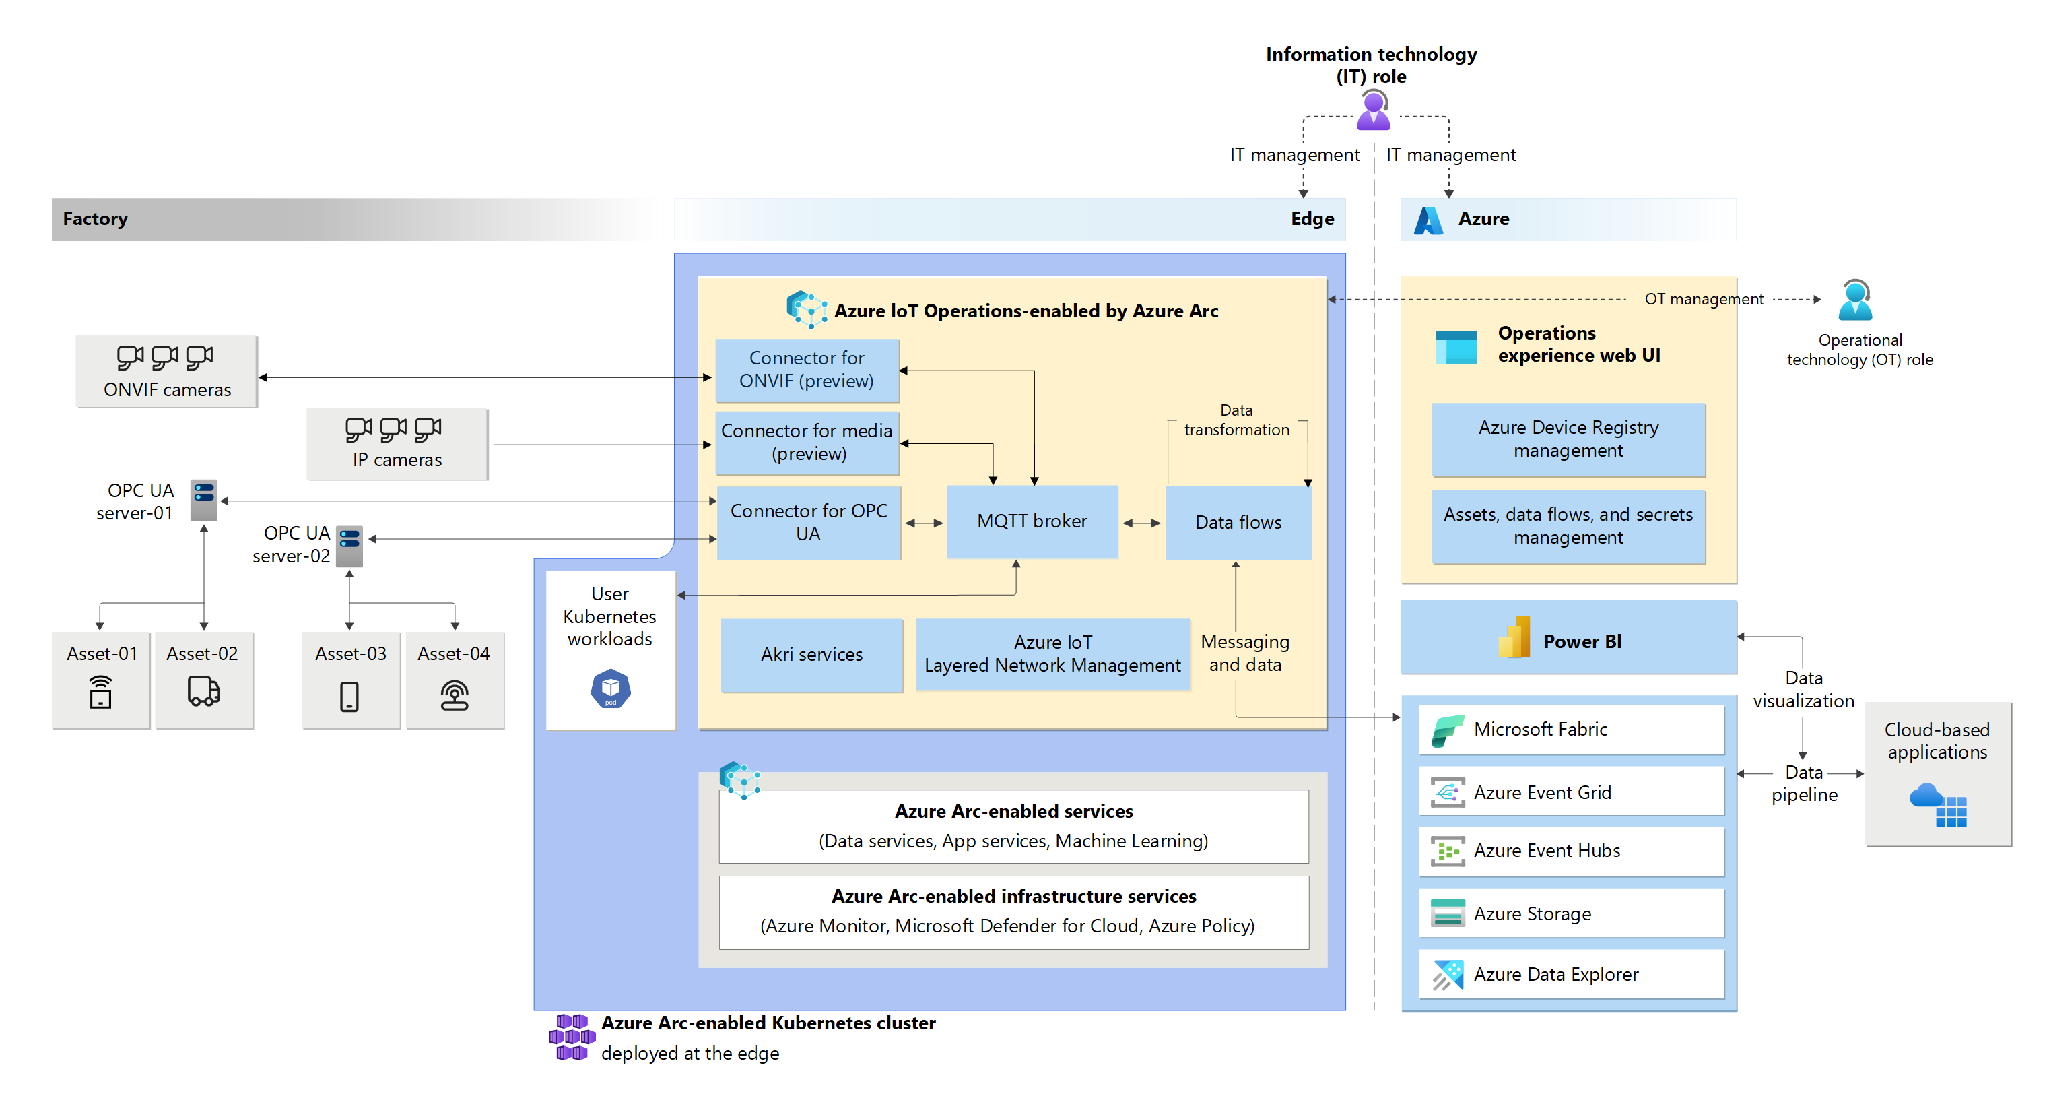Click the OT role person icon
The height and width of the screenshot is (1094, 2047).
coord(1856,300)
